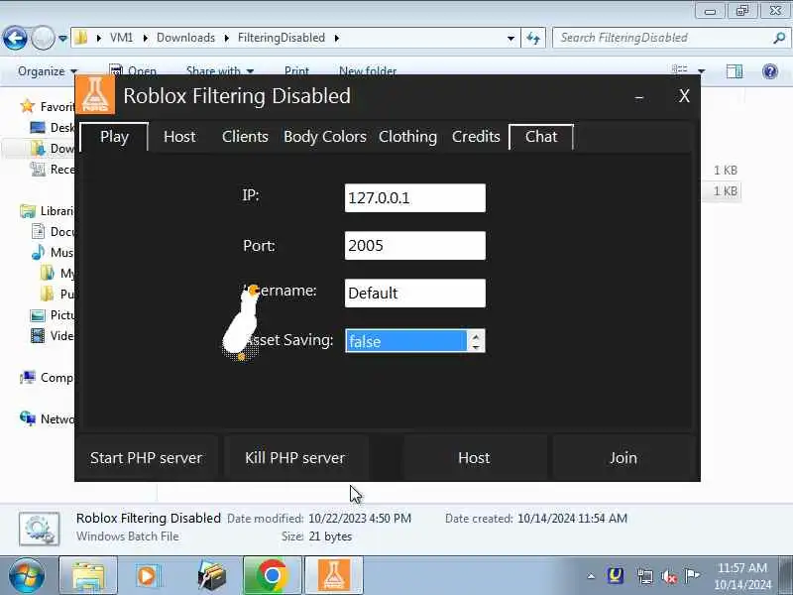Open the Organize menu
793x595 pixels.
click(47, 71)
